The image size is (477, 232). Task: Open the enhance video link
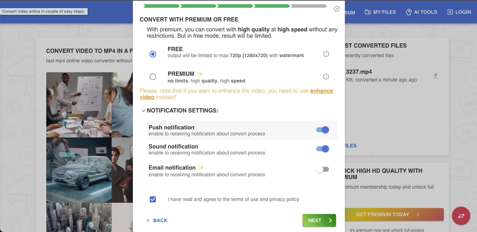tap(321, 91)
